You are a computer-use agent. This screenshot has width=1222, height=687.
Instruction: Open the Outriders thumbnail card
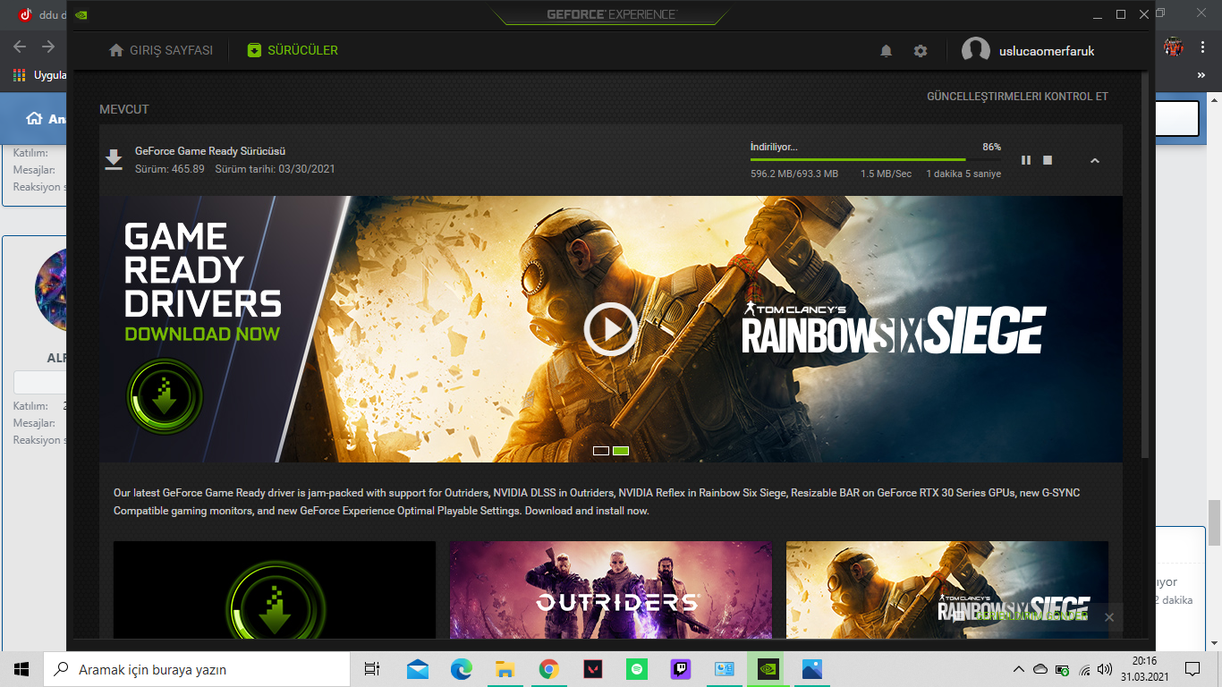[611, 589]
